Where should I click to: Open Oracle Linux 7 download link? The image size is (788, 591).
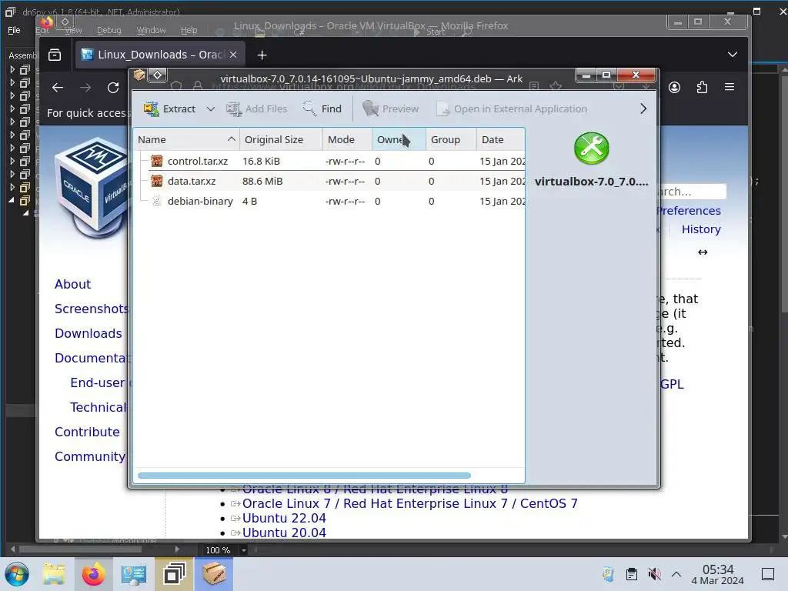click(409, 503)
